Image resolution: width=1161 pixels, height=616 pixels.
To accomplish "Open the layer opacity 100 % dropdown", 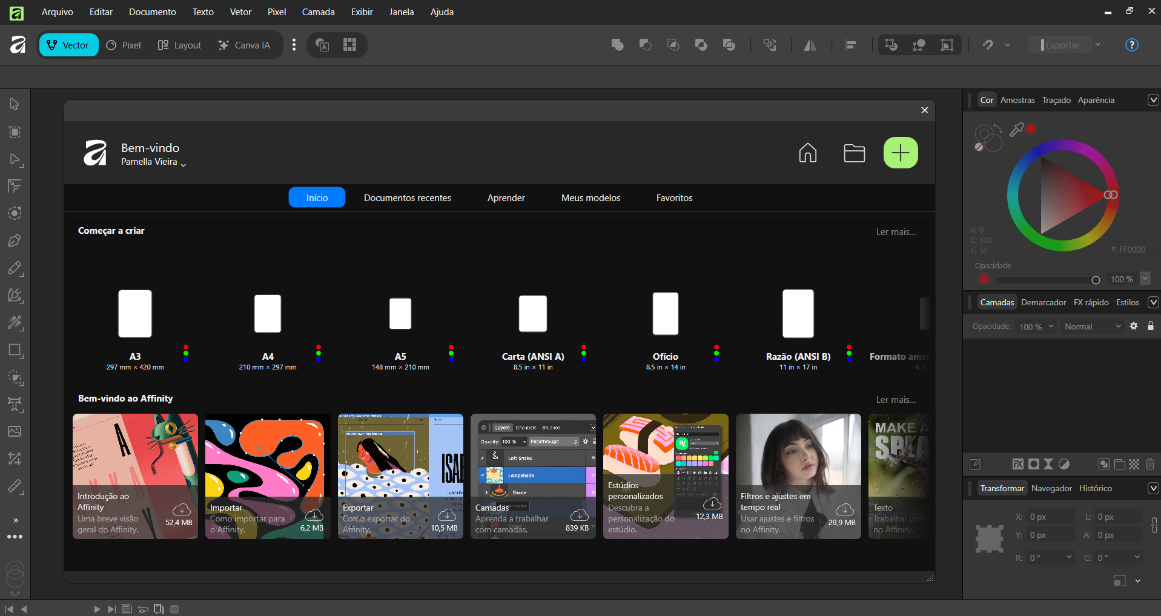I will tap(1036, 326).
